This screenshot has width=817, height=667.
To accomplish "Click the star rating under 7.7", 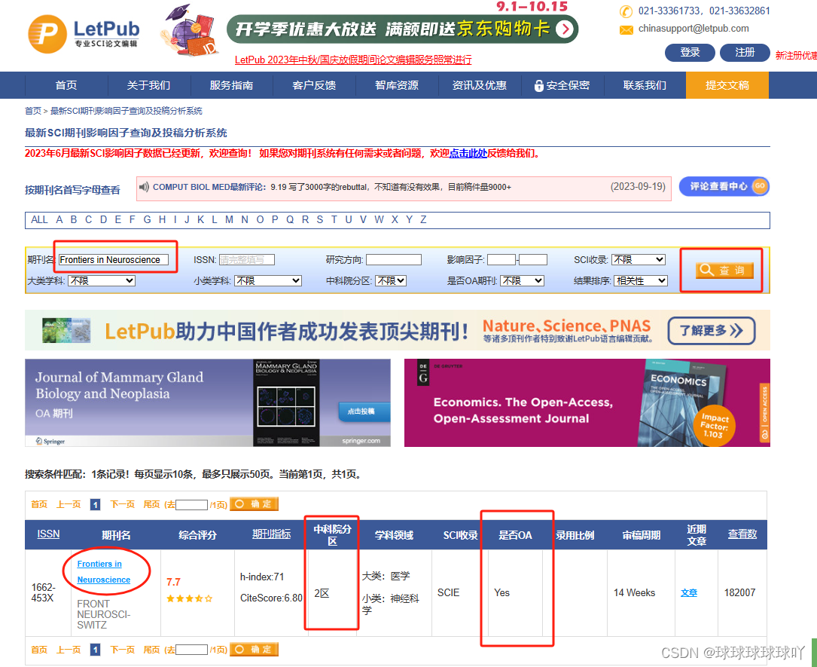I will [189, 598].
